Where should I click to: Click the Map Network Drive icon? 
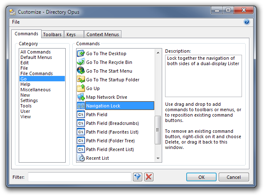tap(81, 97)
